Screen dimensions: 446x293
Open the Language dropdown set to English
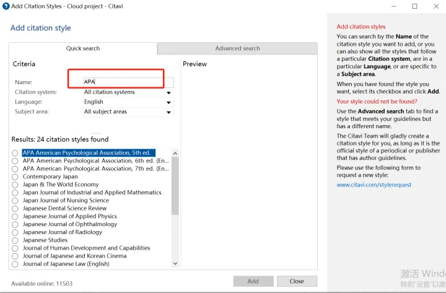128,102
